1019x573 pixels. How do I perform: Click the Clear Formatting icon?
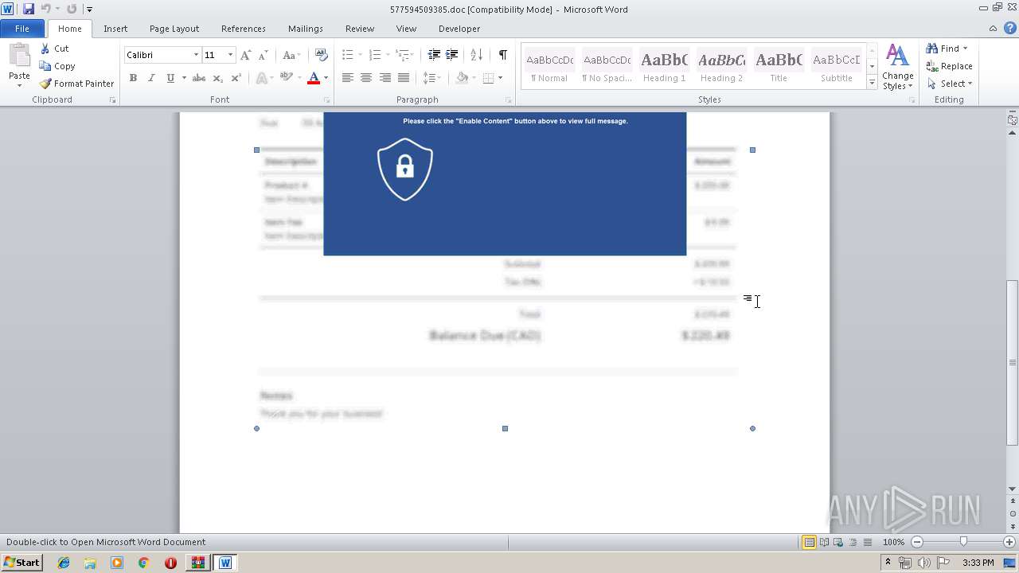322,55
